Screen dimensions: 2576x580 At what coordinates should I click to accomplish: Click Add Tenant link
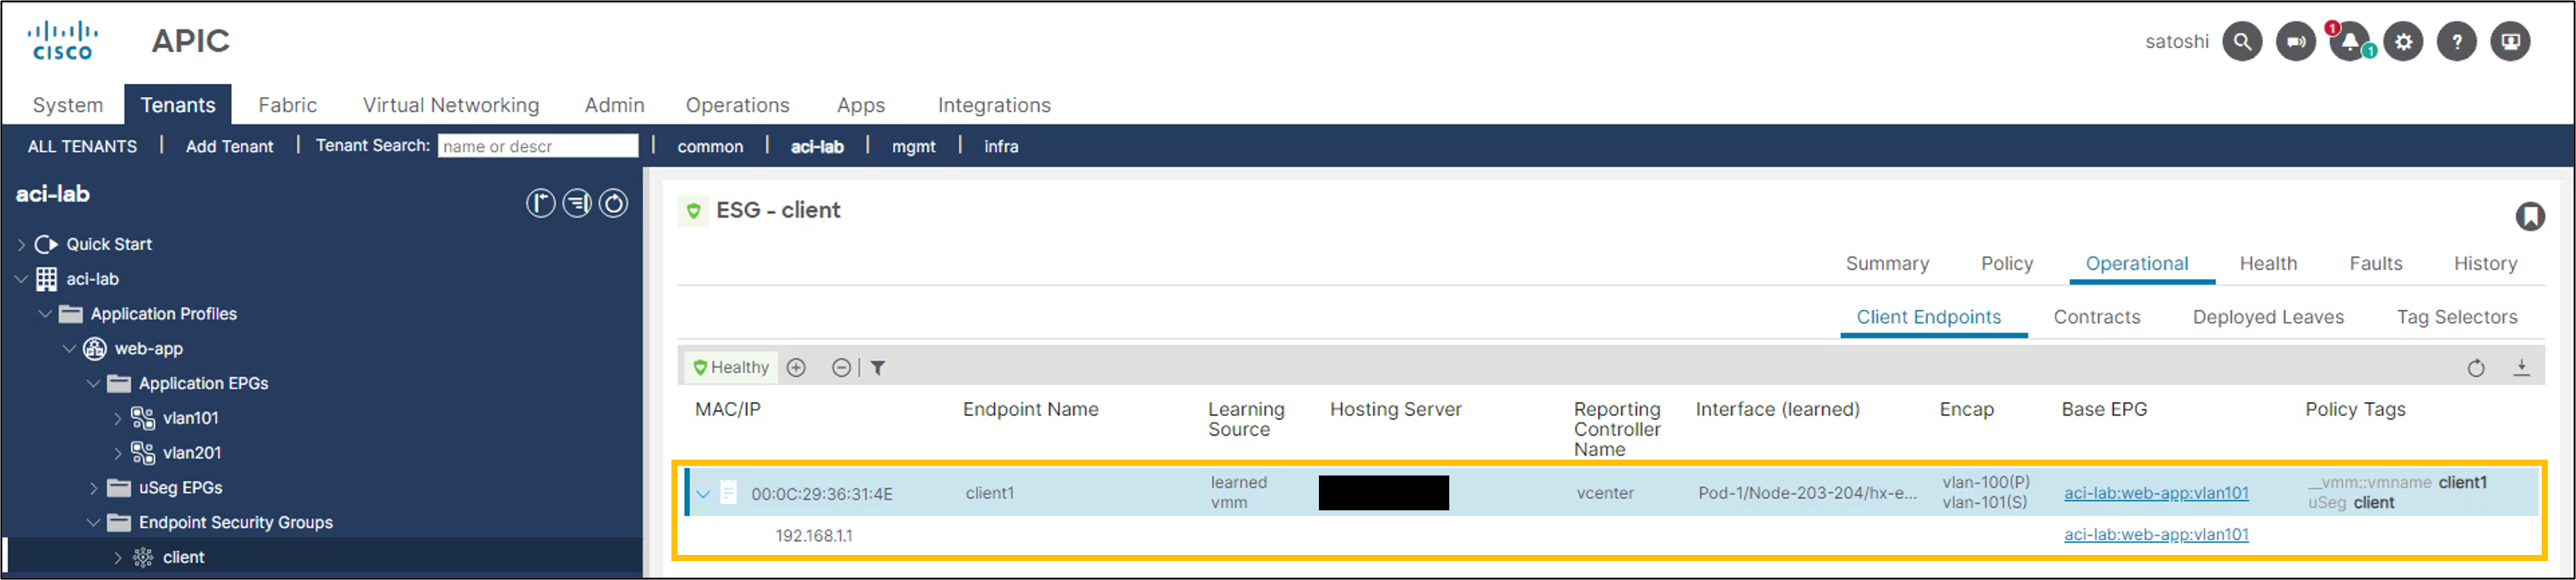coord(229,145)
